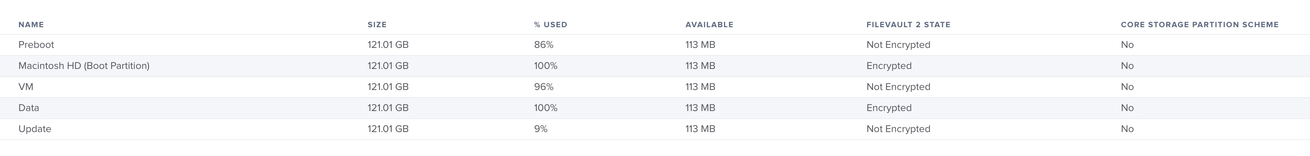Image resolution: width=1310 pixels, height=156 pixels.
Task: Click the FILEVAULT 2 STATE header
Action: pos(908,24)
